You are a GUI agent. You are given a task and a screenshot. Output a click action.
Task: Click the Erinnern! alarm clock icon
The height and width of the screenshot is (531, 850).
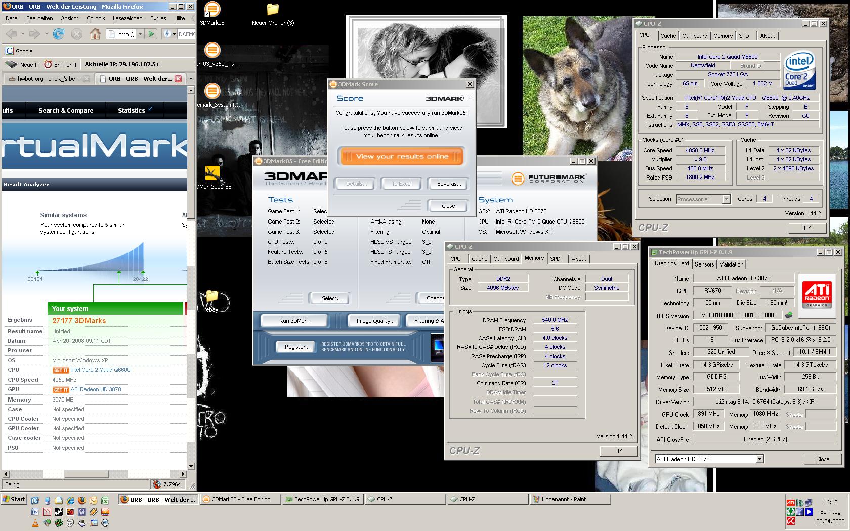pyautogui.click(x=48, y=64)
